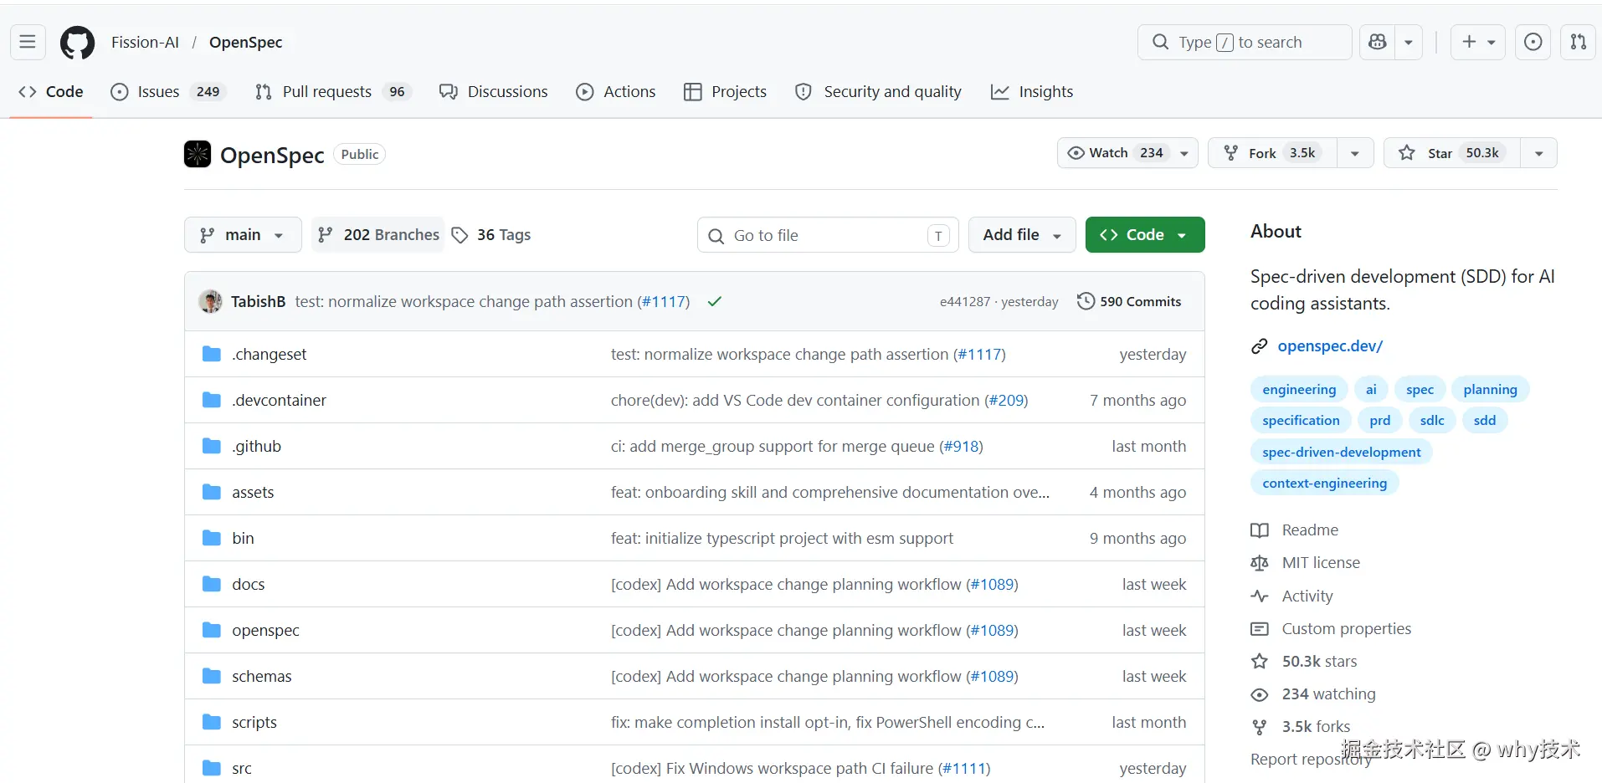The width and height of the screenshot is (1602, 783).
Task: Open the Copilot chat icon
Action: pos(1378,42)
